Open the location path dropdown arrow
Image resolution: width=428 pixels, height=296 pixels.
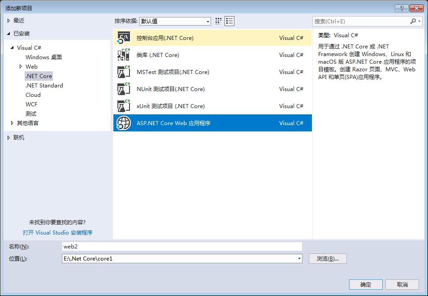coord(299,259)
